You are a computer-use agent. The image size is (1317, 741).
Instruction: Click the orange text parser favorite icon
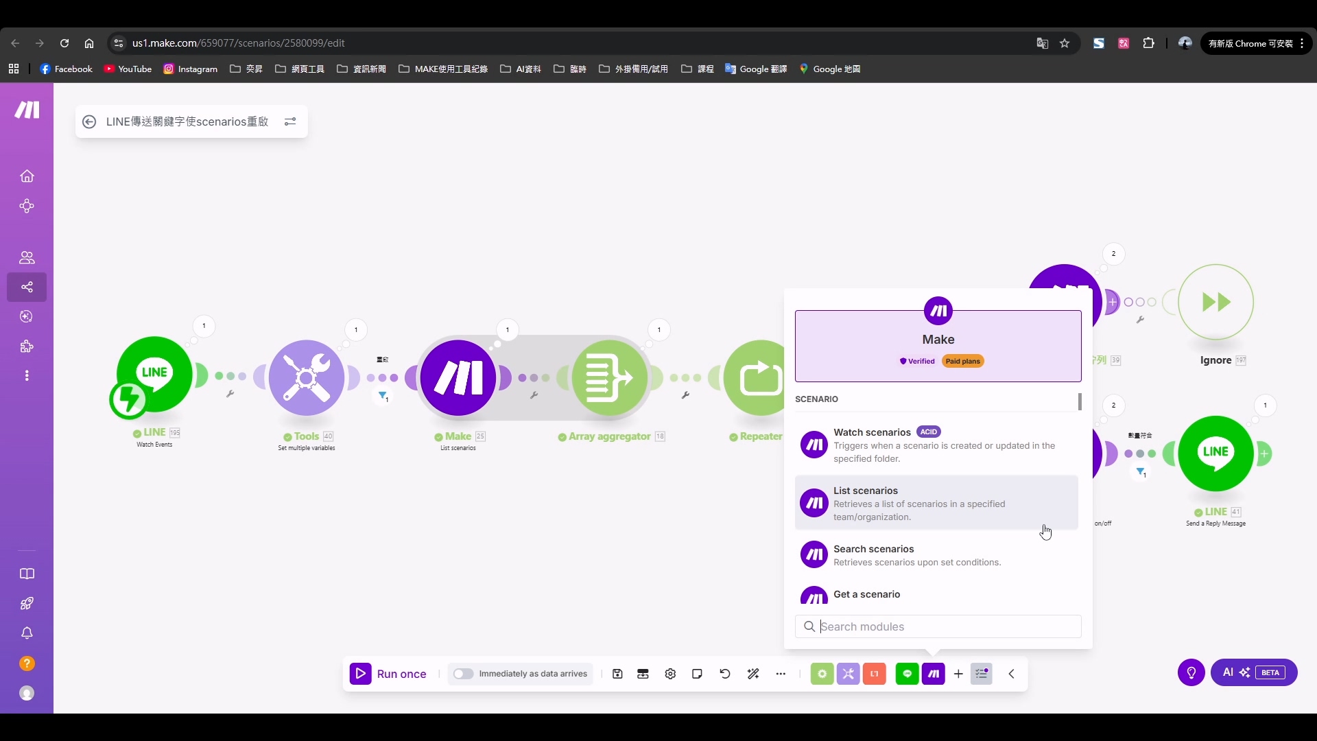(x=874, y=674)
